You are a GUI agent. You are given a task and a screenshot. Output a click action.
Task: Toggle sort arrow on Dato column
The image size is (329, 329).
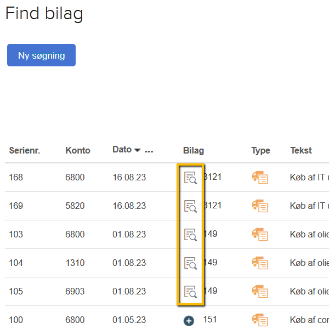[x=137, y=150]
